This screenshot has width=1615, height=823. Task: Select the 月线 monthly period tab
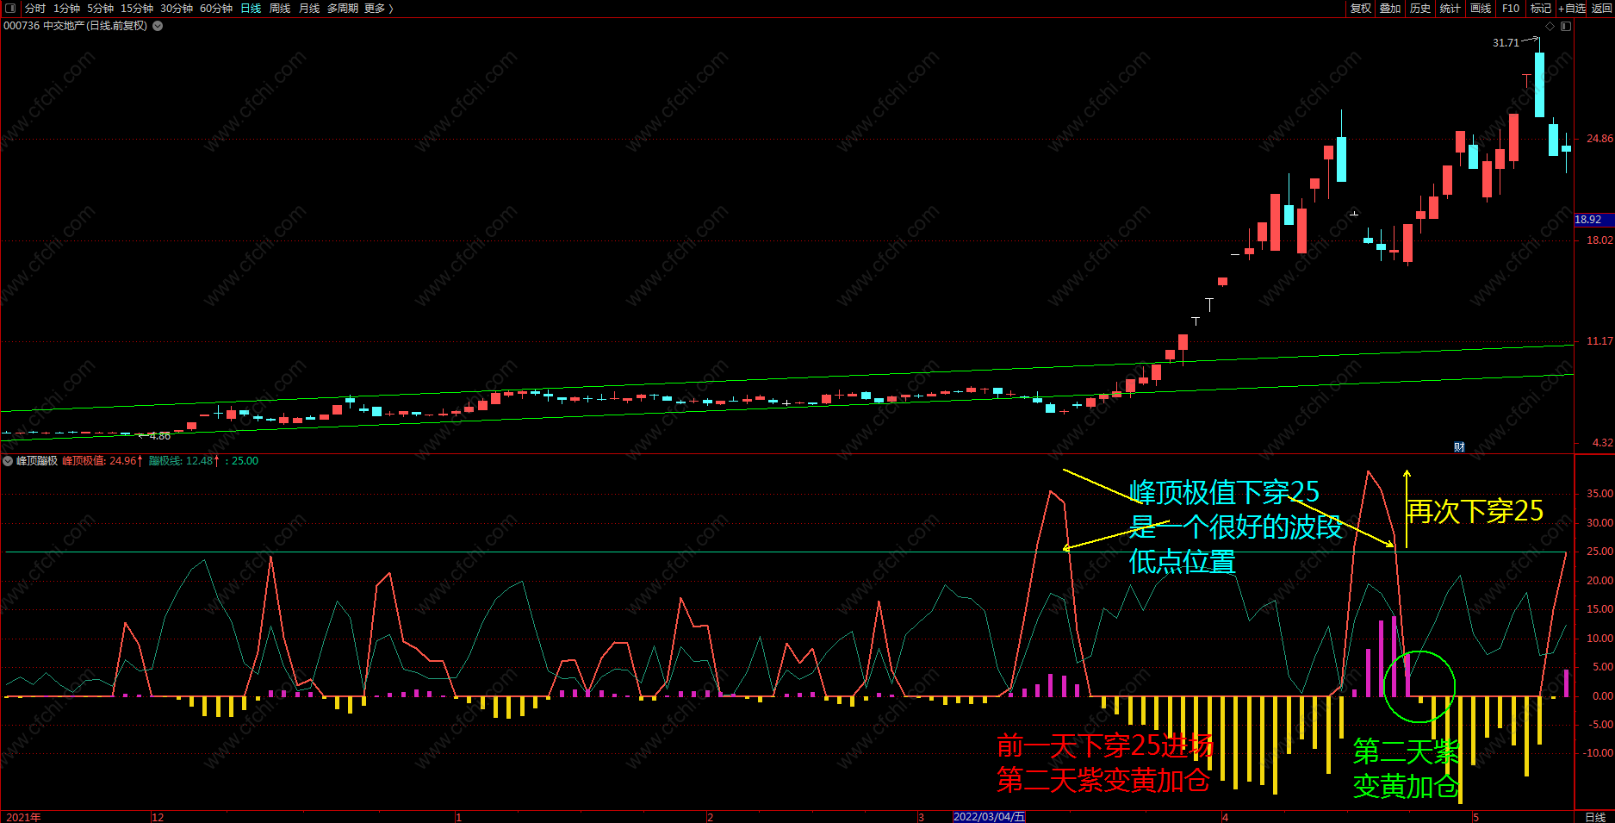(x=309, y=8)
